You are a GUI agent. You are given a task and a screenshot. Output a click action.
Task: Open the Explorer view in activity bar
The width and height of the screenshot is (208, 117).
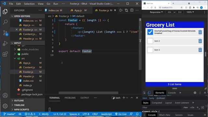coord(5,12)
